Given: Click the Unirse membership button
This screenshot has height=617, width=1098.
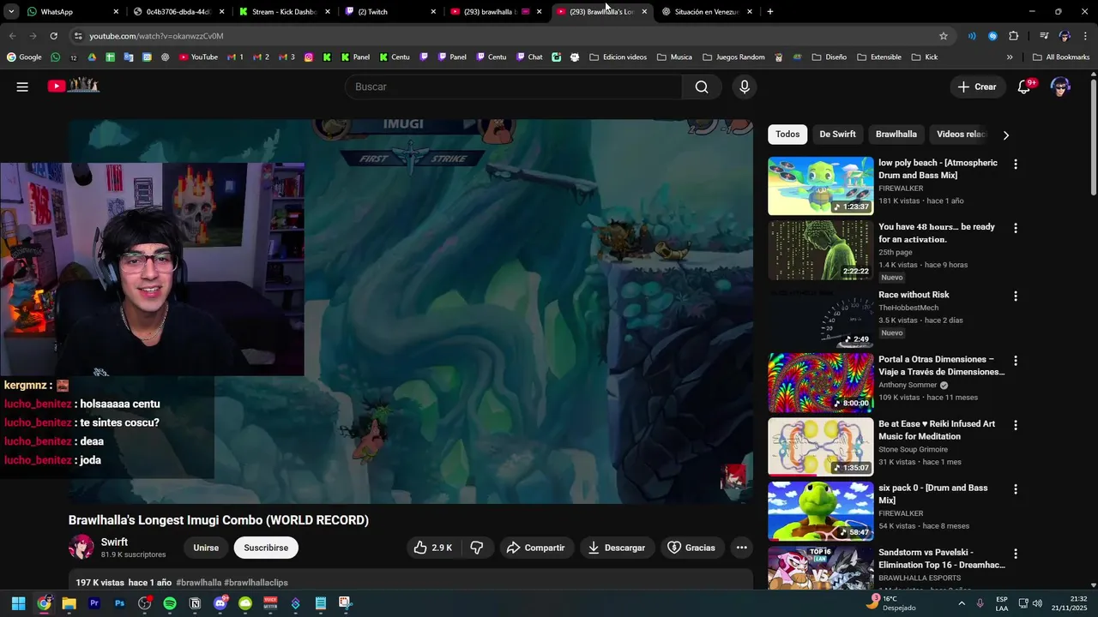Looking at the screenshot, I should tap(206, 548).
